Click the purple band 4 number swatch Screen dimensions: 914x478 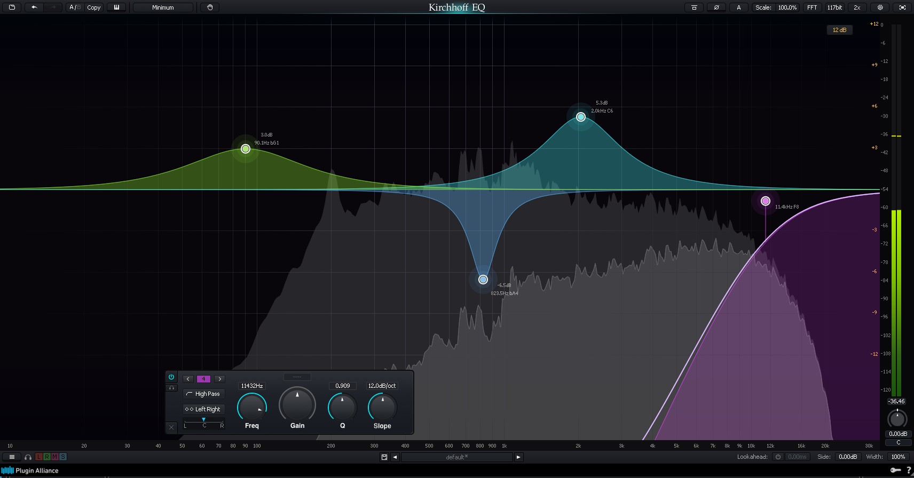click(203, 379)
